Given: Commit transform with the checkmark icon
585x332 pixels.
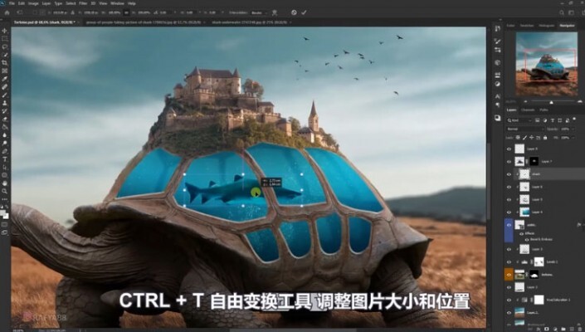Looking at the screenshot, I should point(305,12).
